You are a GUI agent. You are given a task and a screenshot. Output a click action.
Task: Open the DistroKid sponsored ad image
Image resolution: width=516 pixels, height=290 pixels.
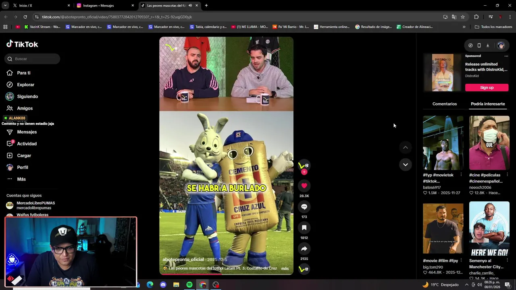pyautogui.click(x=443, y=73)
